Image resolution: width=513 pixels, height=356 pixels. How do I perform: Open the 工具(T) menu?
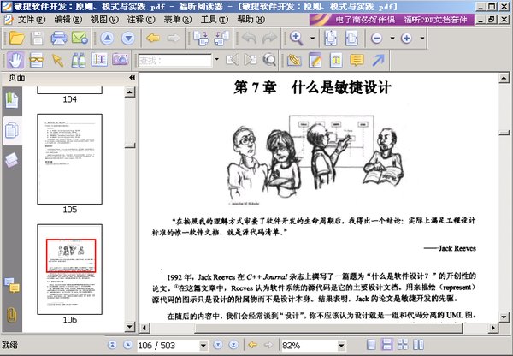tap(215, 20)
